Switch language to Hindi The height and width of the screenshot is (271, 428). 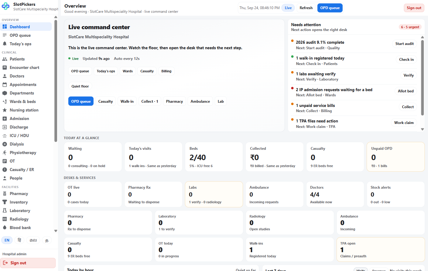click(x=19, y=240)
